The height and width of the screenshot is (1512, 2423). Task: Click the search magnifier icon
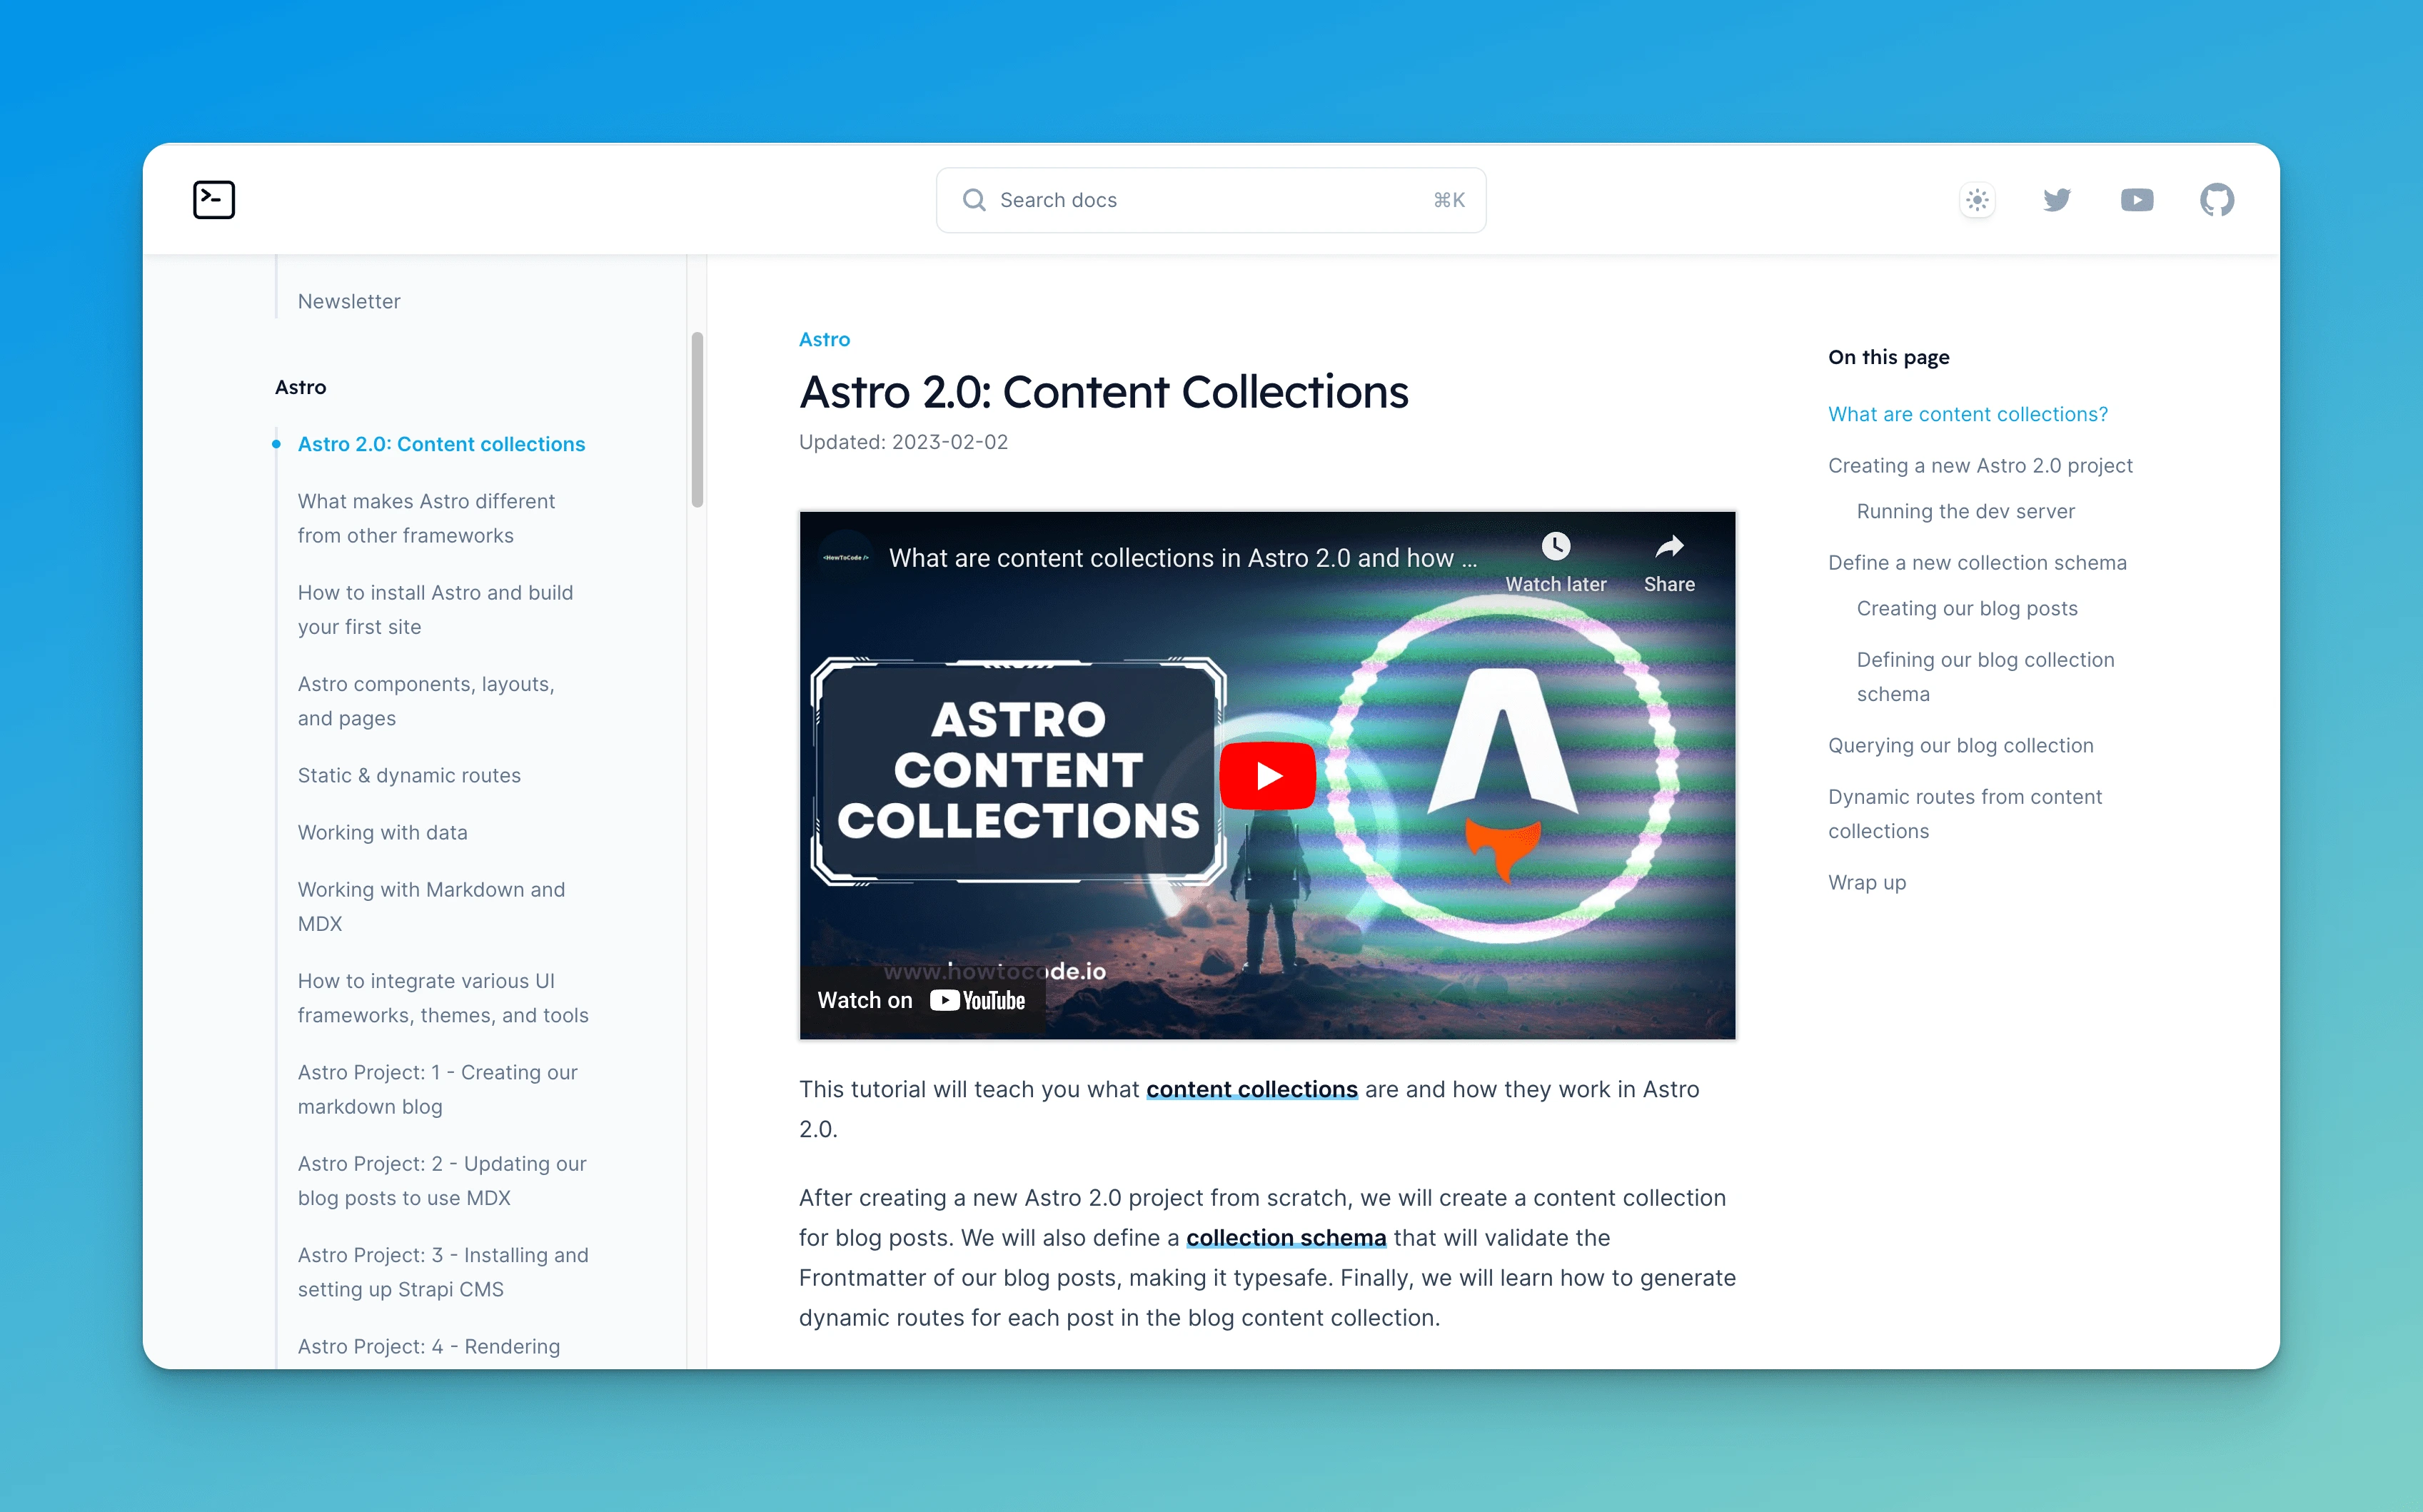point(973,200)
